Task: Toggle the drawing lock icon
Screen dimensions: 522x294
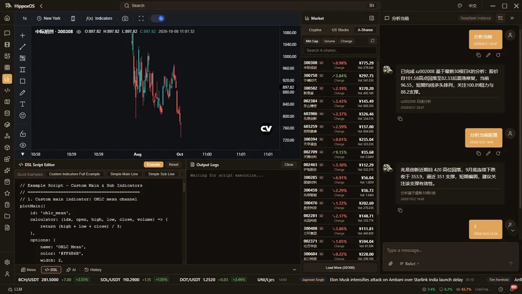Action: 23,134
